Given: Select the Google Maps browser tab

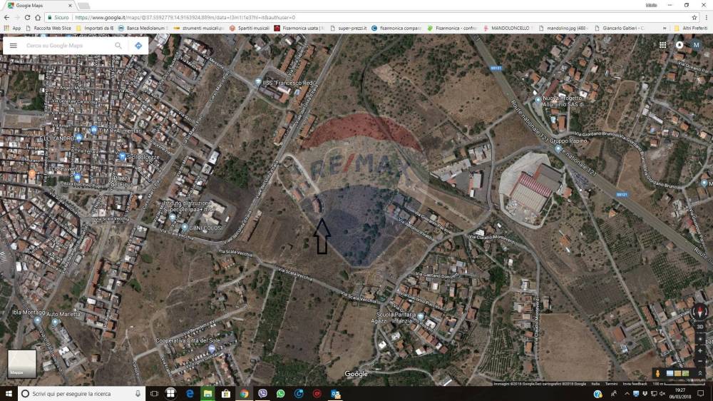Looking at the screenshot, I should point(39,6).
